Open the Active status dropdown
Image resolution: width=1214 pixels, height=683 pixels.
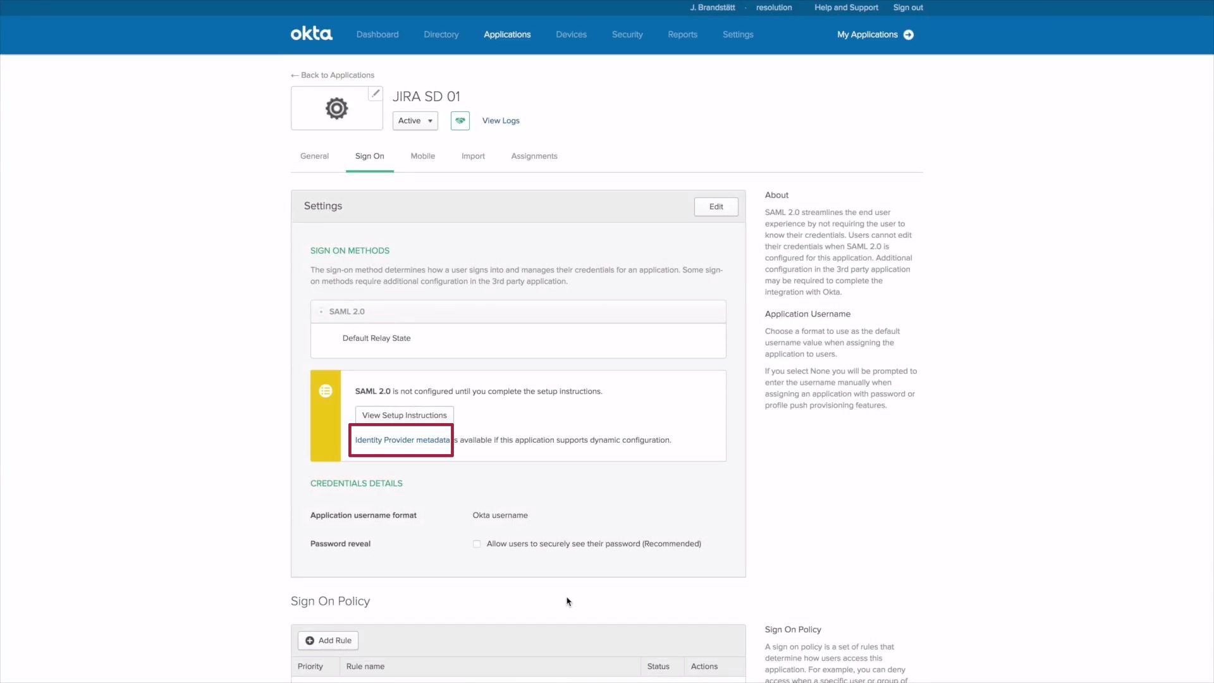(415, 121)
